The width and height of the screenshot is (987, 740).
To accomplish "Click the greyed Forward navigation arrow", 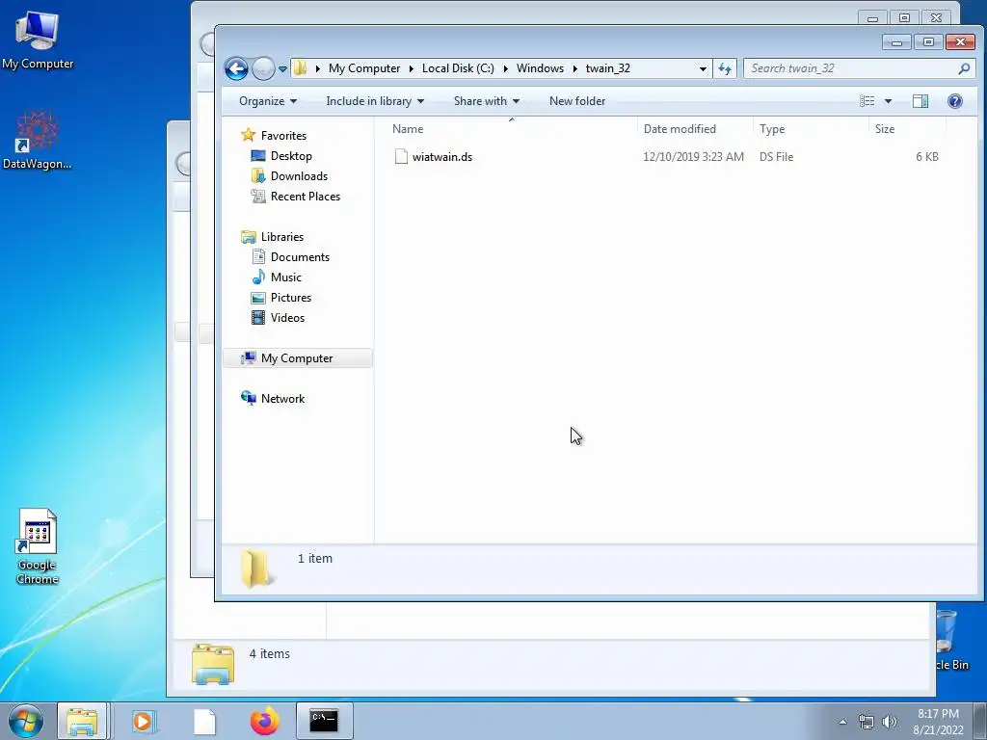I will 262,68.
